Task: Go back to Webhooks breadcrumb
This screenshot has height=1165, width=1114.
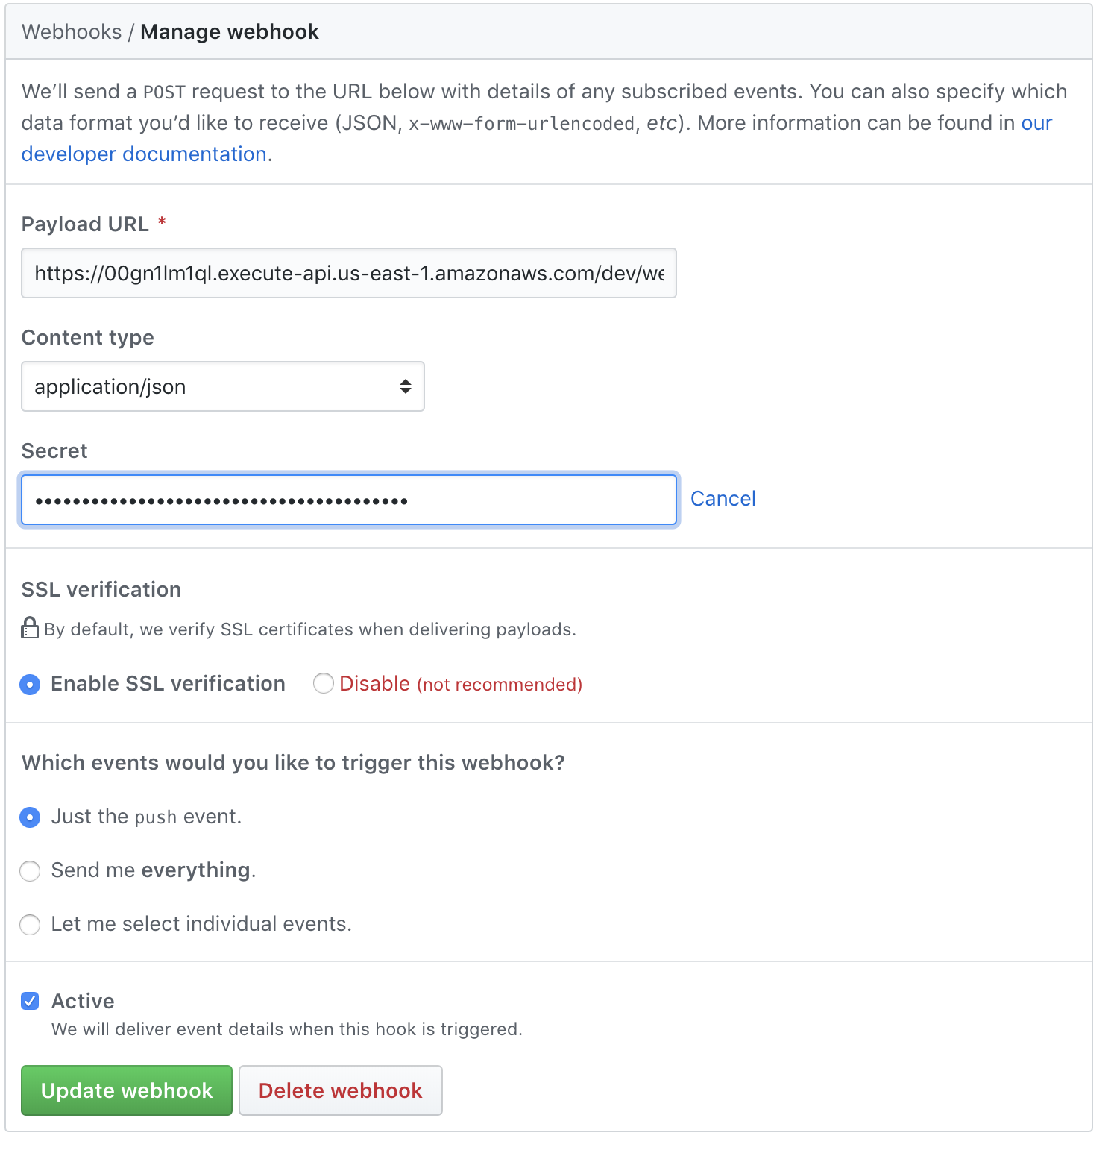Action: pos(72,31)
